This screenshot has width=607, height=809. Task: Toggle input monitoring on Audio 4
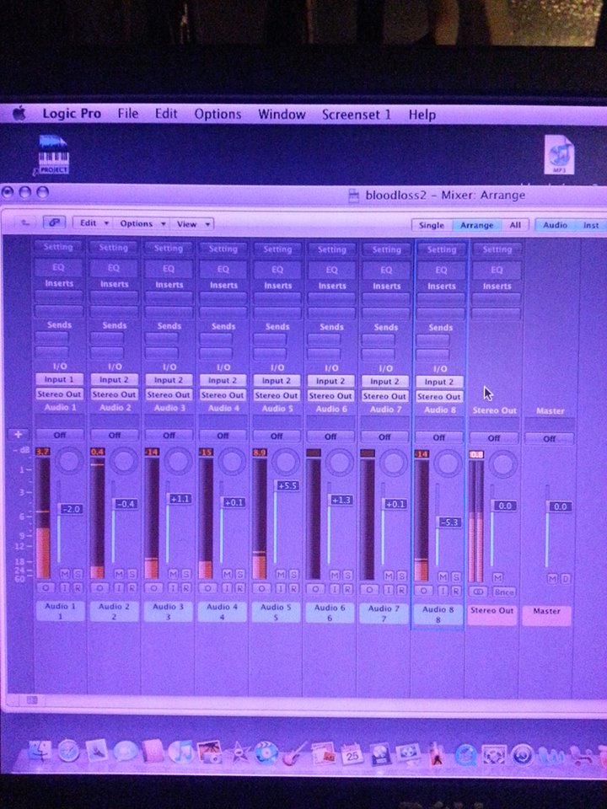point(227,587)
